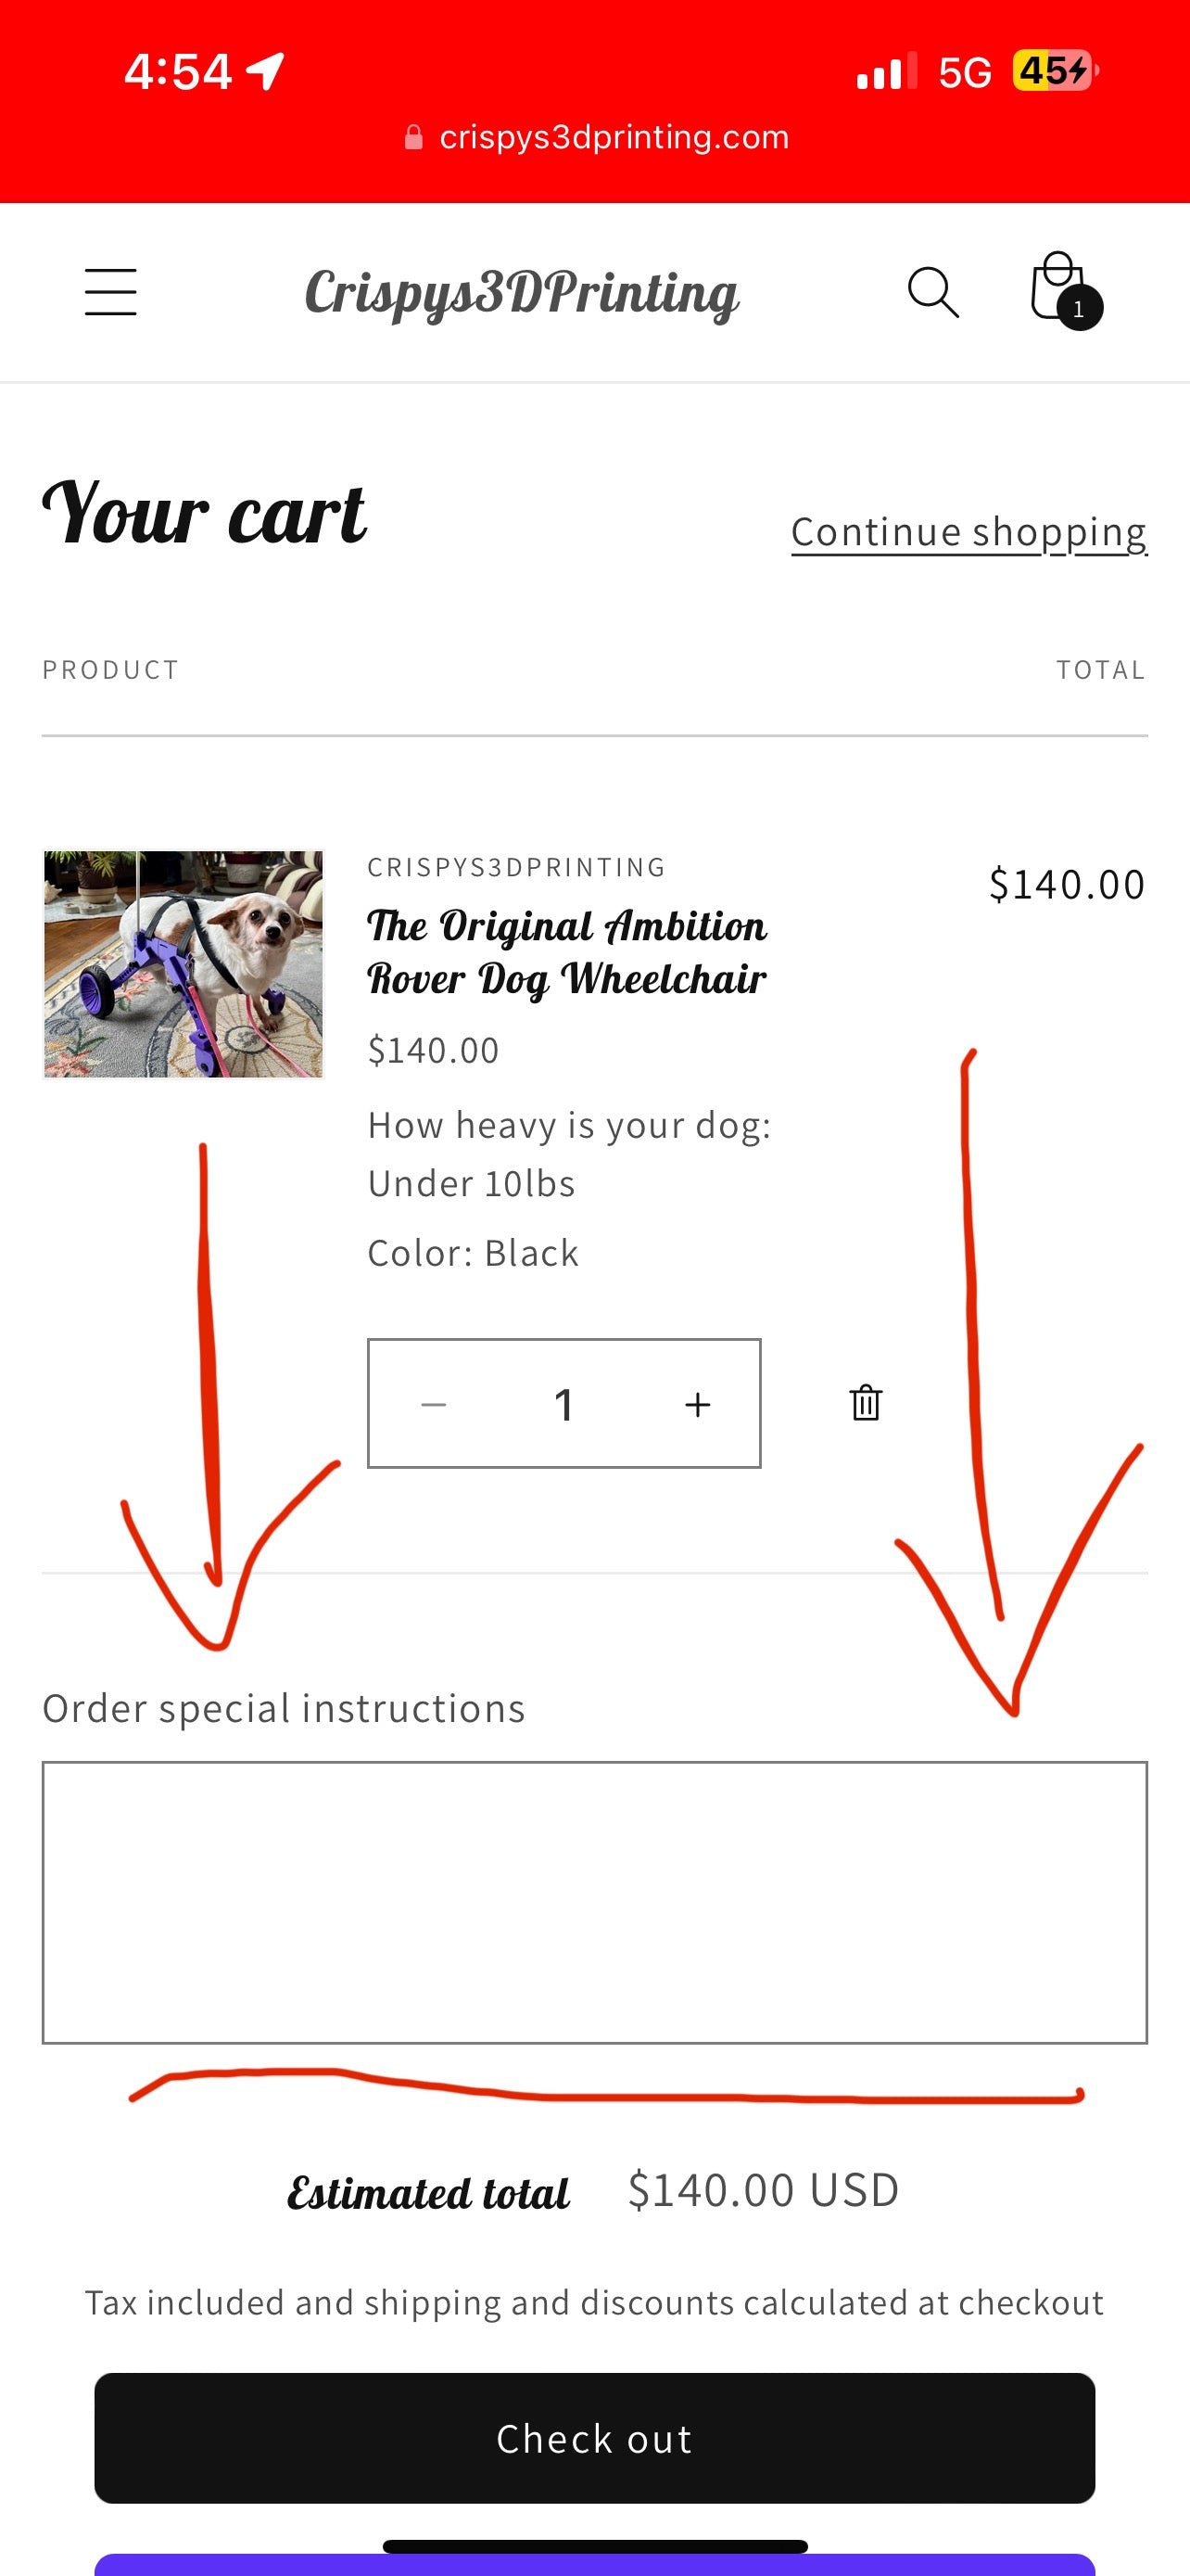Click in Order special instructions box

(594, 1902)
